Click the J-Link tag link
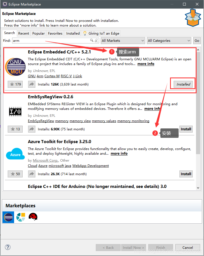204x256 pixels. pos(78,76)
